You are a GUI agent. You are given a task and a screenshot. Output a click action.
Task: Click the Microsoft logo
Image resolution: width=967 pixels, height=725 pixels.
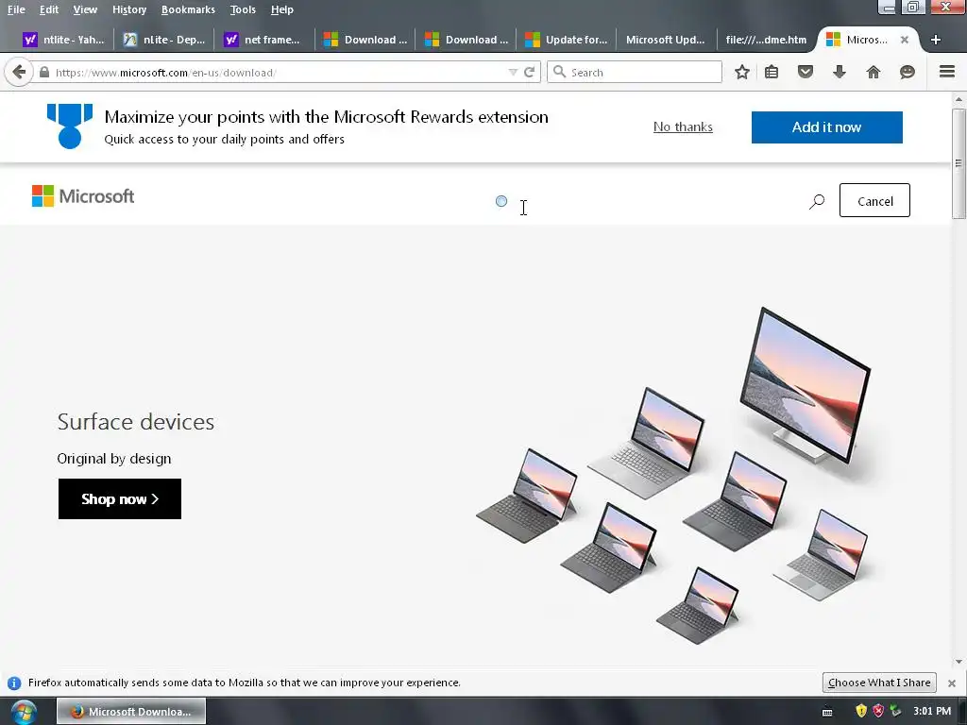click(83, 196)
